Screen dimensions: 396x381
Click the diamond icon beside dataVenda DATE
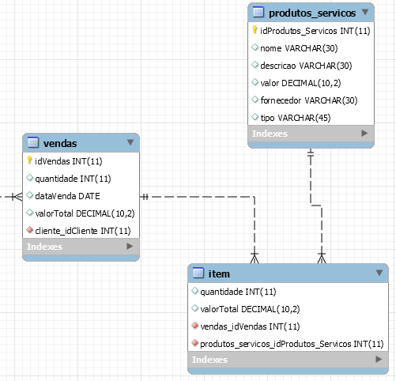point(30,195)
